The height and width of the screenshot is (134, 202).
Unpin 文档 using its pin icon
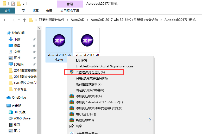(34, 52)
